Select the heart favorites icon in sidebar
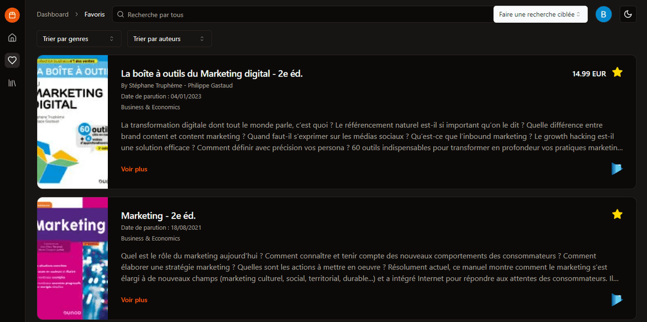 (13, 60)
